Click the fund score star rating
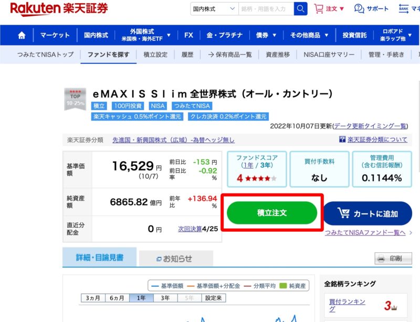 pyautogui.click(x=260, y=178)
